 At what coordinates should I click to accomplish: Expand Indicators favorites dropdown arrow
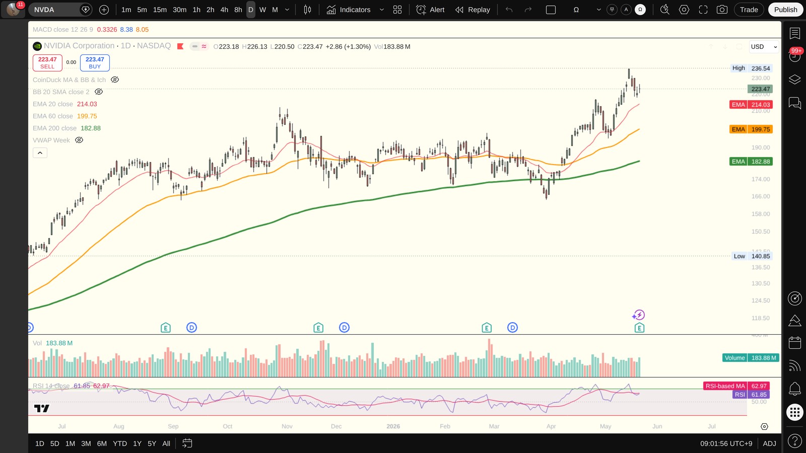381,10
